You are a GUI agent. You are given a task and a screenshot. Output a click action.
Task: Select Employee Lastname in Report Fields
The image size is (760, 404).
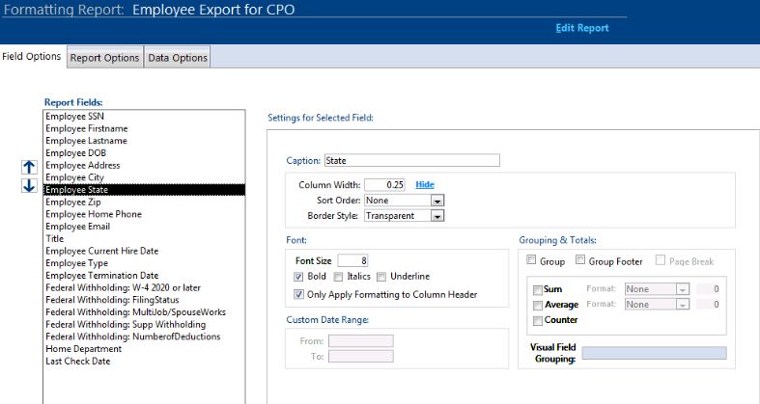(144, 141)
